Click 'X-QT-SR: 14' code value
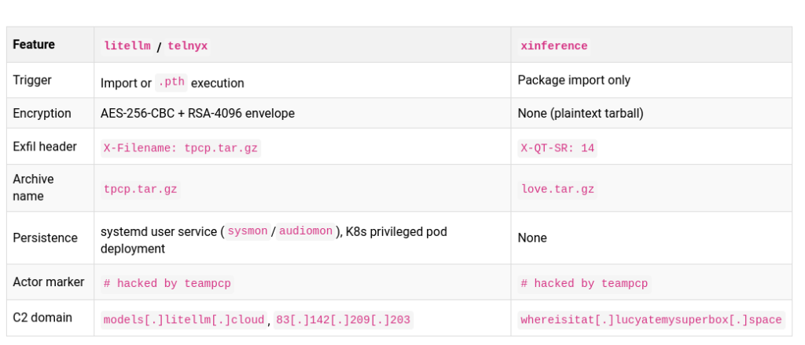The height and width of the screenshot is (345, 805). point(557,148)
